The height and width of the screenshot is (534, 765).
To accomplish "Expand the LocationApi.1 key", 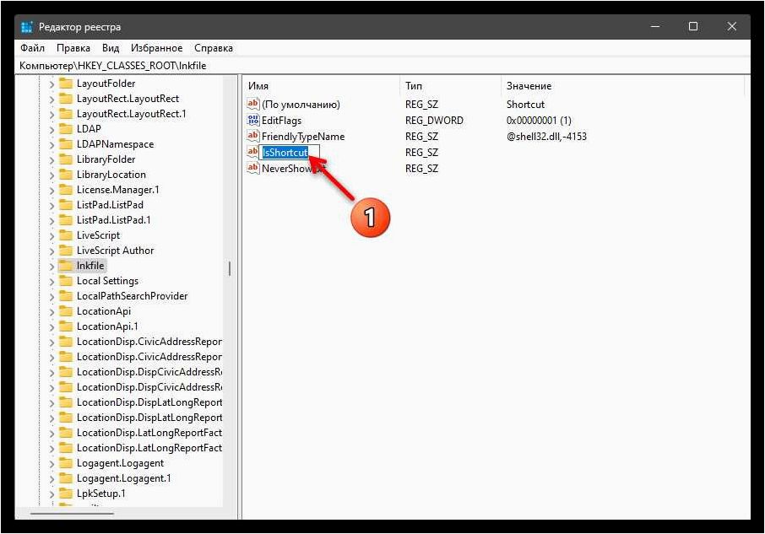I will click(52, 327).
